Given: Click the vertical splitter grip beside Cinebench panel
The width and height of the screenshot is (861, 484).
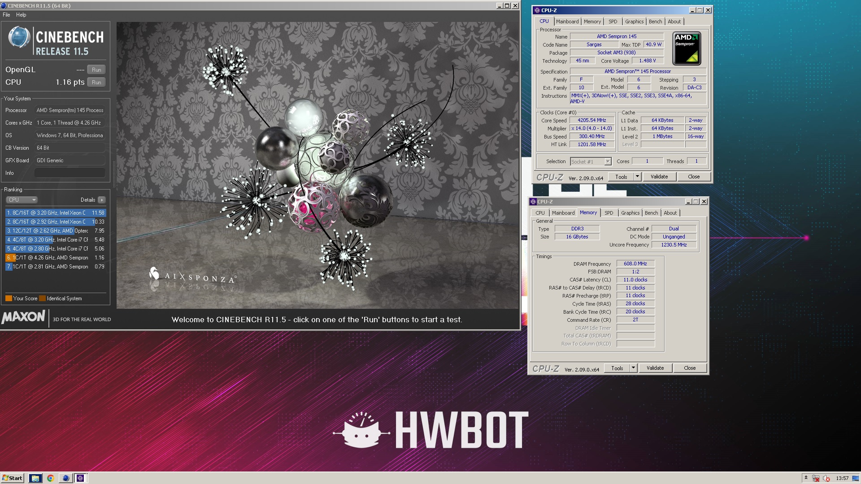Looking at the screenshot, I should click(113, 173).
